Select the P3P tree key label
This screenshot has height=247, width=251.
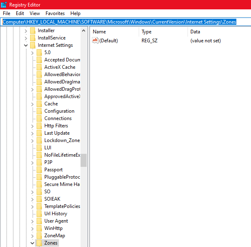pos(48,162)
